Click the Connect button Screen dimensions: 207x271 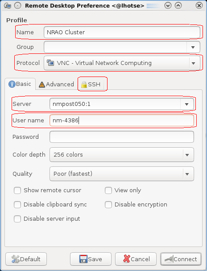click(181, 259)
